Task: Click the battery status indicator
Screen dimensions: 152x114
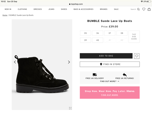Action: tap(149, 2)
